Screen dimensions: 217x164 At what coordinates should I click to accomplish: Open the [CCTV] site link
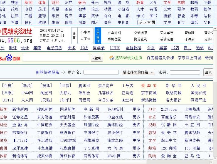(x=8, y=100)
